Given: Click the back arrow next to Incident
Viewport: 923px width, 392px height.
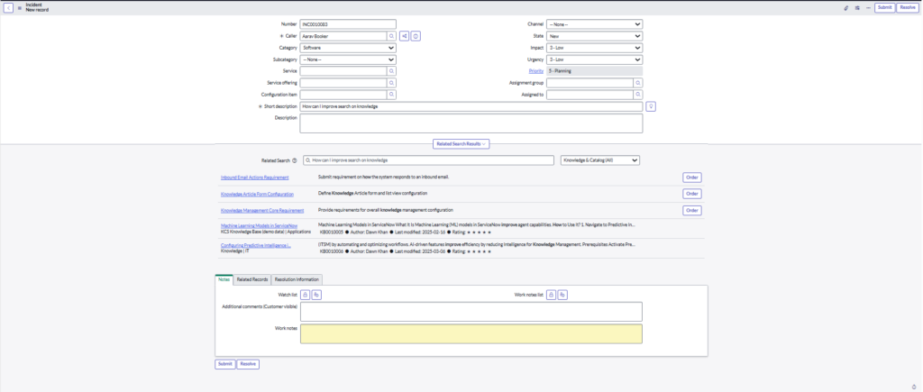Looking at the screenshot, I should pos(8,7).
